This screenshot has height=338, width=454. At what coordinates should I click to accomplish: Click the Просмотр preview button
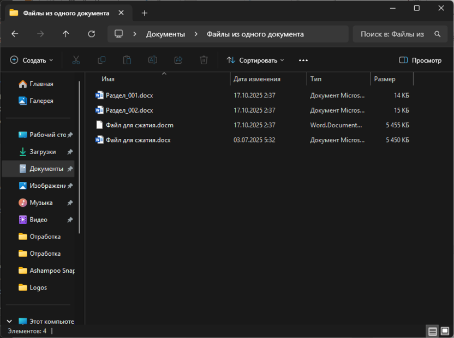(420, 60)
